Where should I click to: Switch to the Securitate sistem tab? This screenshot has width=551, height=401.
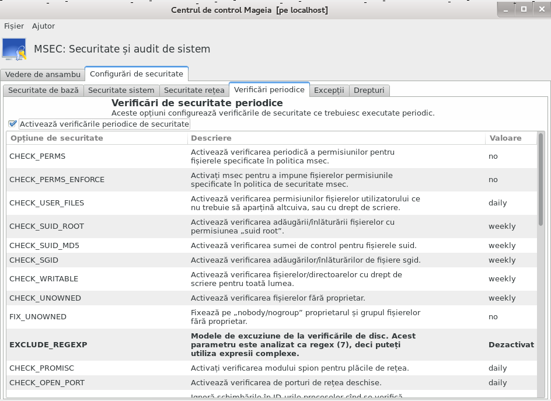(121, 90)
